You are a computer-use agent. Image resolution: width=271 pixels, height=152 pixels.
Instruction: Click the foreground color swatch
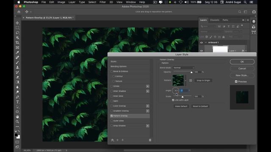[x=16, y=135]
